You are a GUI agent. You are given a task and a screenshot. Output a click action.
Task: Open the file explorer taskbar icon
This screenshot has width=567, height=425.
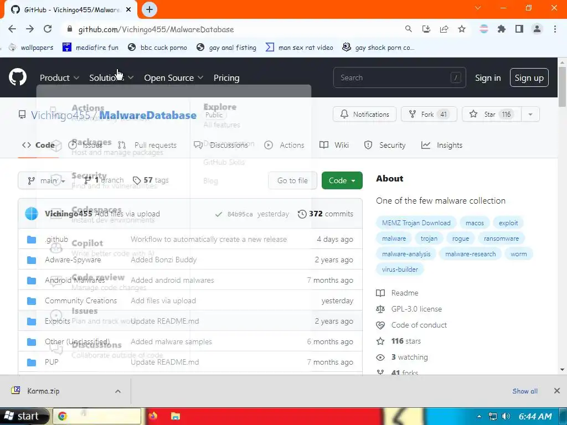click(175, 416)
